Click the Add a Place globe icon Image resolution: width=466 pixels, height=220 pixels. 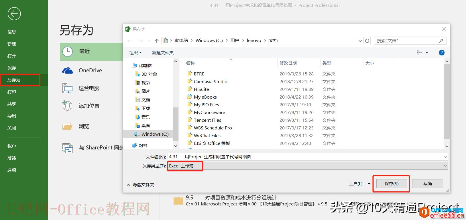tap(67, 105)
